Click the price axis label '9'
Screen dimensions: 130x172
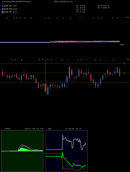pyautogui.click(x=124, y=64)
